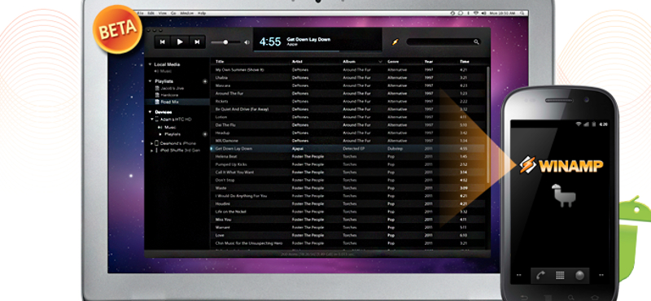Click the Winamp lightning bolt icon
This screenshot has height=301, width=651.
point(395,42)
